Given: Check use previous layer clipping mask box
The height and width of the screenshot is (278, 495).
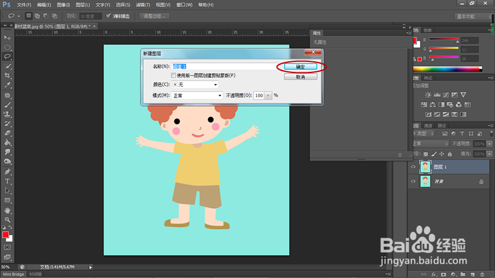Looking at the screenshot, I should [x=173, y=75].
